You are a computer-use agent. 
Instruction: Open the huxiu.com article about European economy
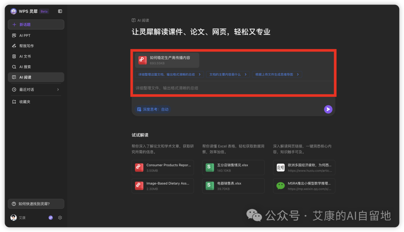304,167
